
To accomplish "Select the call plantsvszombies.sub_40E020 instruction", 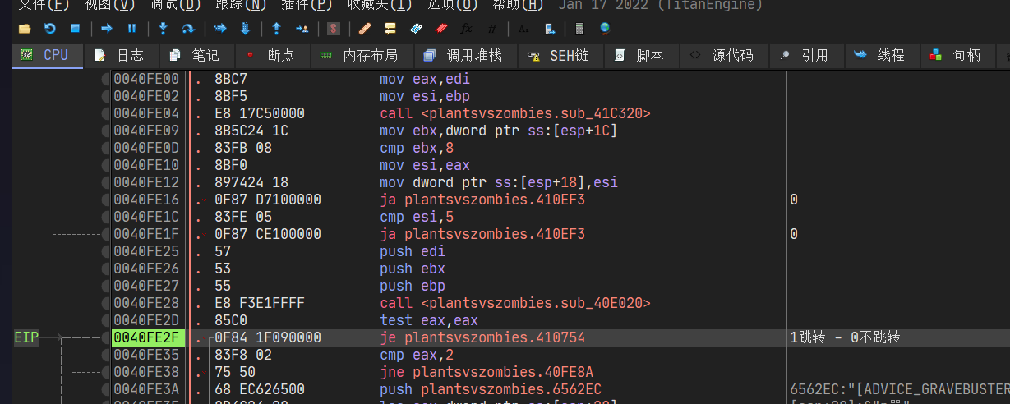I will (515, 303).
